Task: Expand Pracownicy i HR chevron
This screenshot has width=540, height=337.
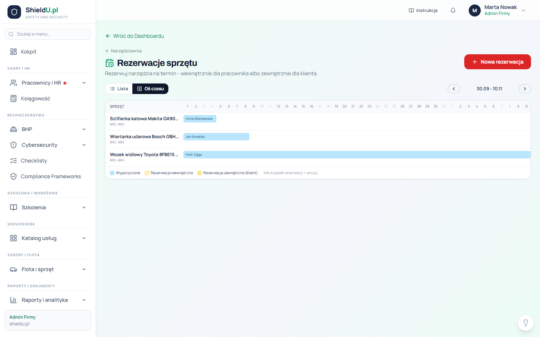Action: click(84, 83)
